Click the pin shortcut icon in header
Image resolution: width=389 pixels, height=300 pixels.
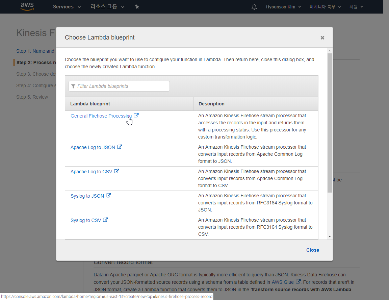[x=137, y=7]
